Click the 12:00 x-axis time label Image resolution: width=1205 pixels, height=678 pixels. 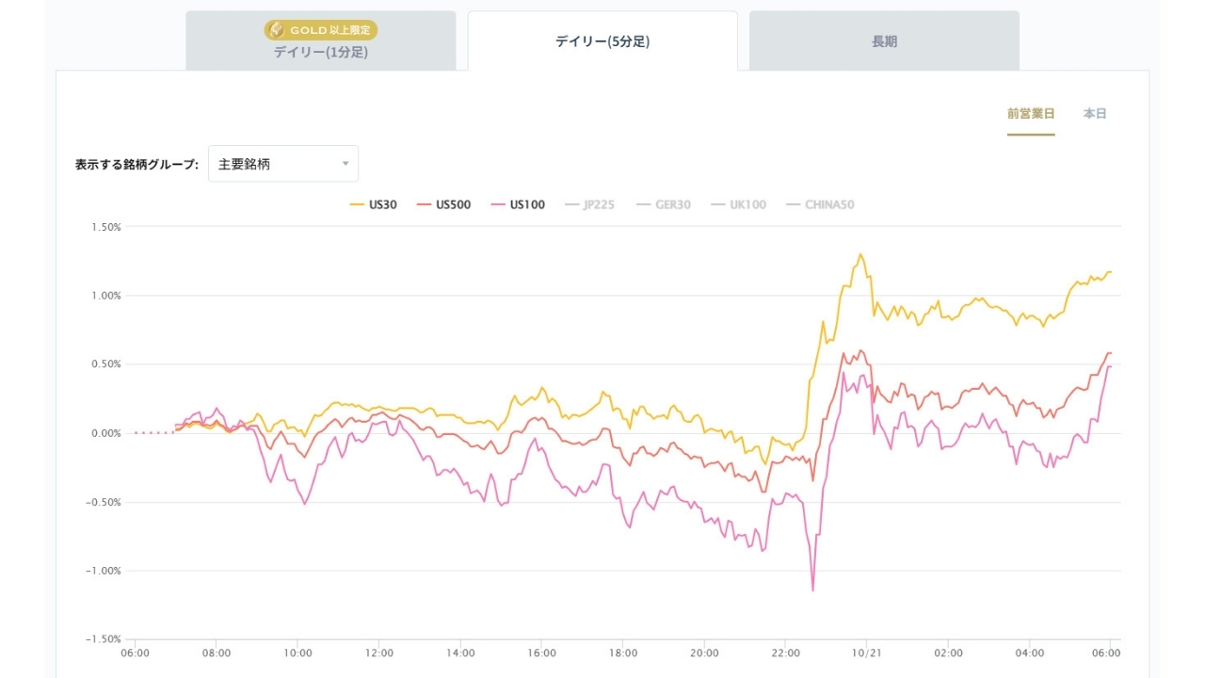(x=379, y=653)
